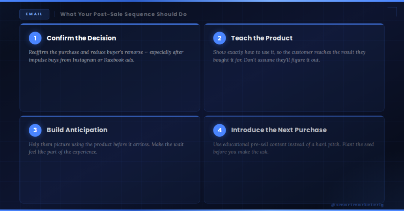Click the number 2 circle icon
404x211 pixels.
(x=219, y=38)
